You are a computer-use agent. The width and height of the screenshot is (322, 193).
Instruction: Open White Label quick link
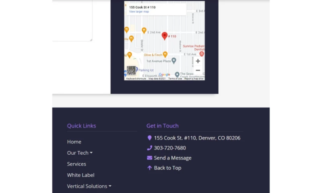click(81, 175)
